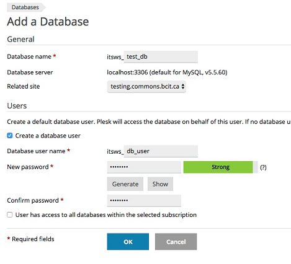Viewport: 291px width, 264px height.
Task: Focus the Database name field test_db
Action: [161, 57]
